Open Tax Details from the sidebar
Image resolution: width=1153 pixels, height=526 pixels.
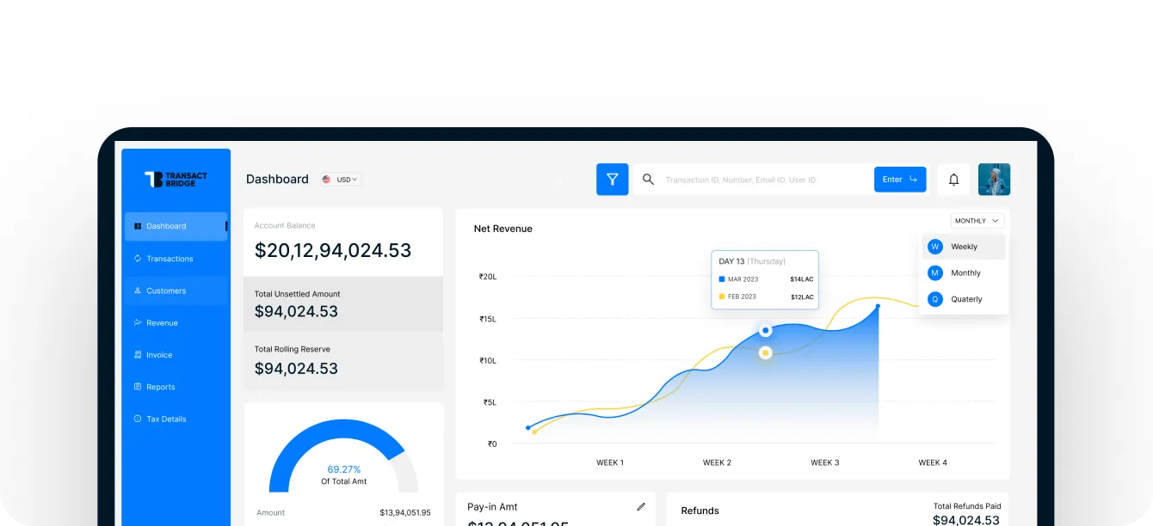pyautogui.click(x=166, y=419)
